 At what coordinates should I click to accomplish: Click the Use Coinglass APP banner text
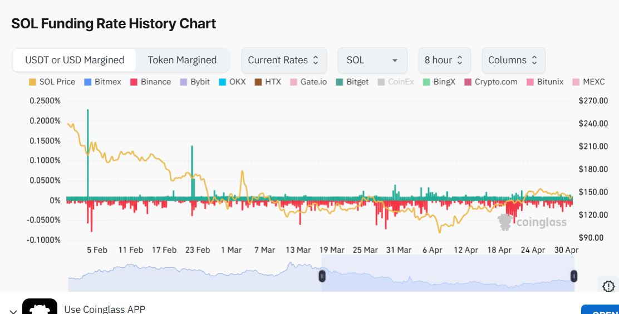[105, 309]
